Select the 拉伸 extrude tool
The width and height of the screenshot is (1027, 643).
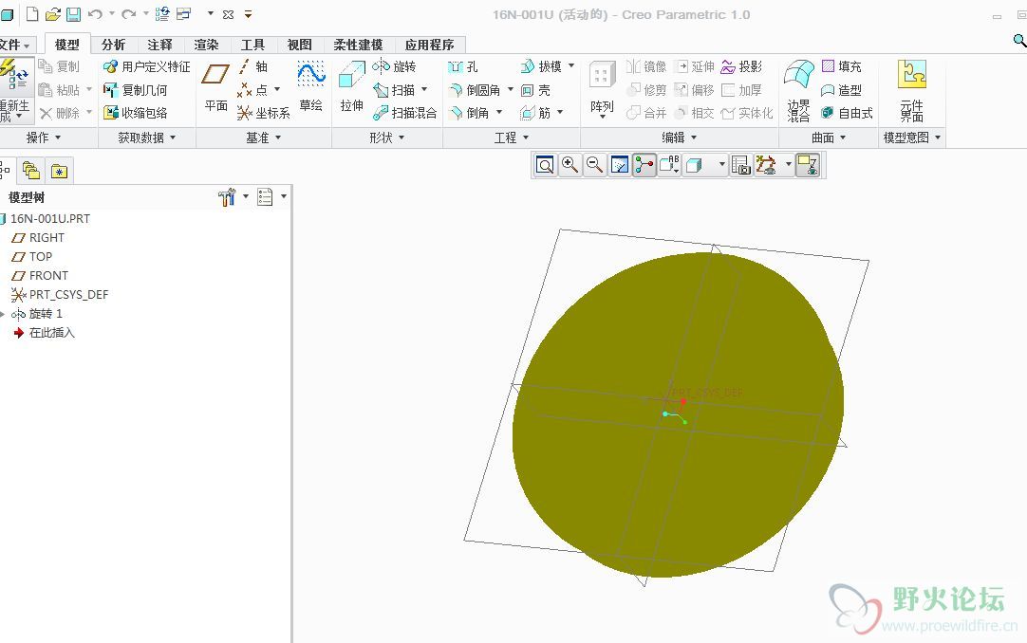(352, 87)
